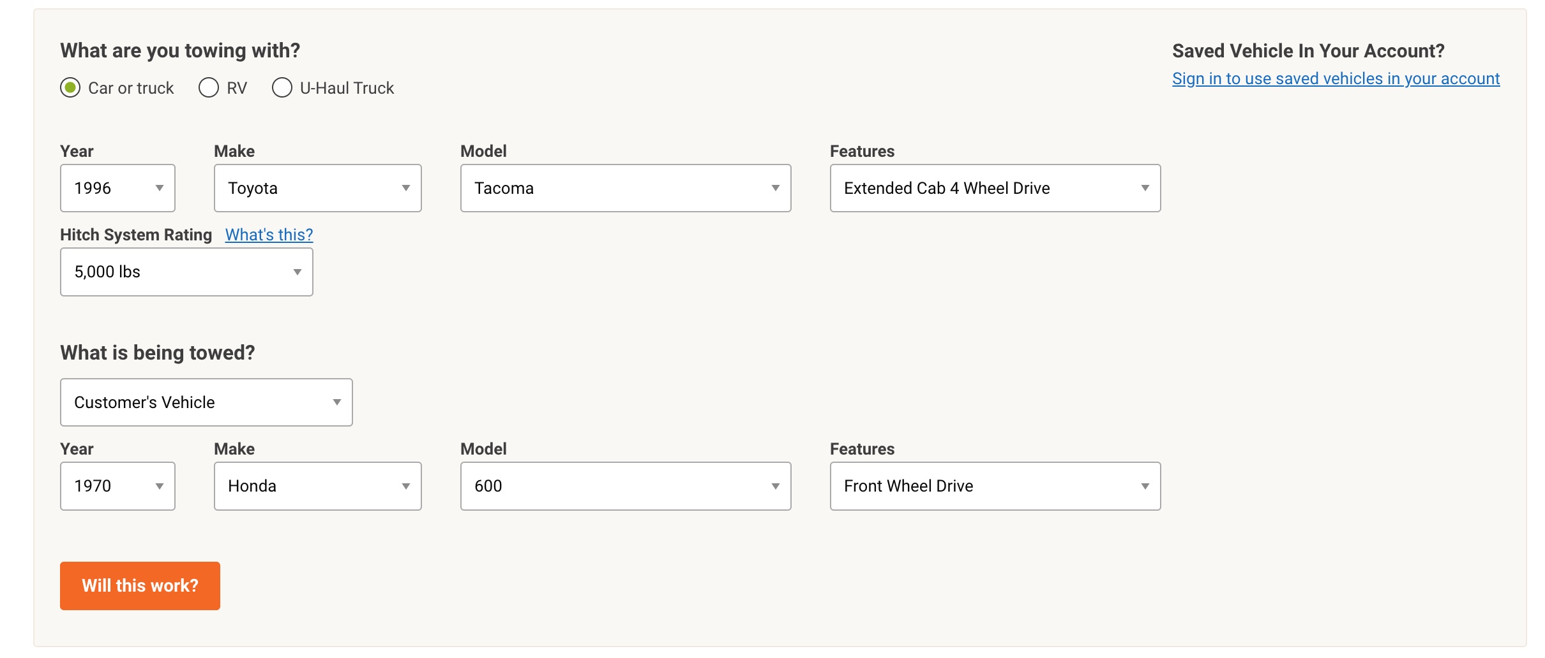The width and height of the screenshot is (1545, 658).
Task: Expand Extended Cab 4 Wheel Drive features dropdown
Action: (995, 188)
